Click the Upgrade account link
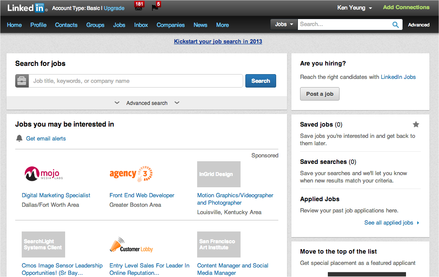 click(114, 8)
